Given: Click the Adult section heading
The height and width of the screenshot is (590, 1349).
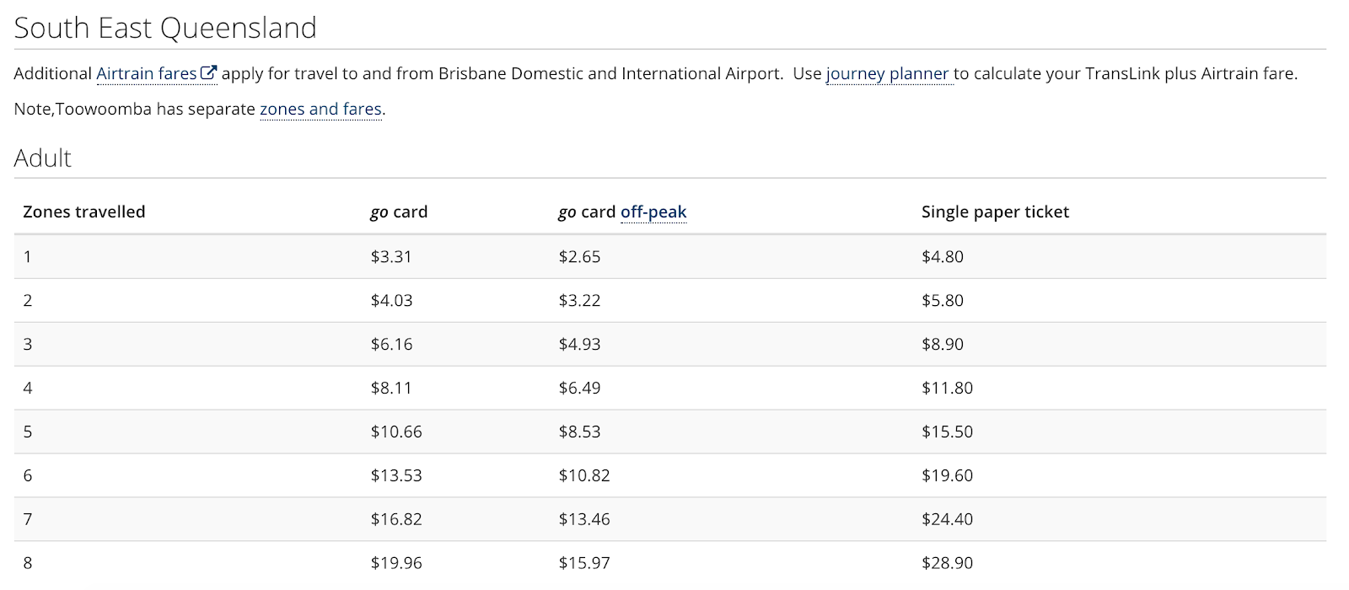Looking at the screenshot, I should point(43,158).
